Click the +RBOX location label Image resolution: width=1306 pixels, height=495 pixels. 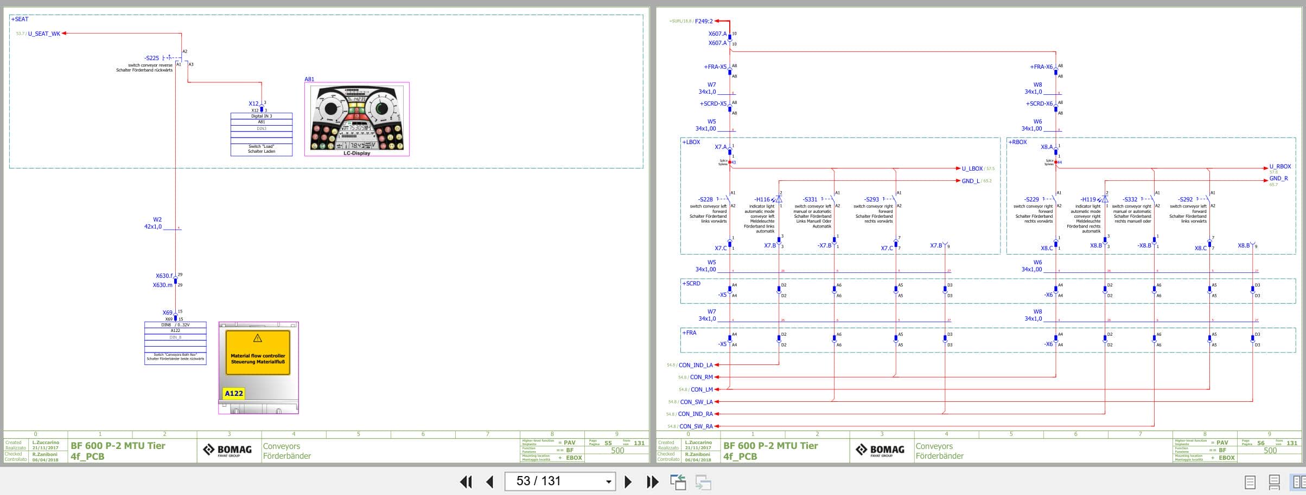point(1017,142)
